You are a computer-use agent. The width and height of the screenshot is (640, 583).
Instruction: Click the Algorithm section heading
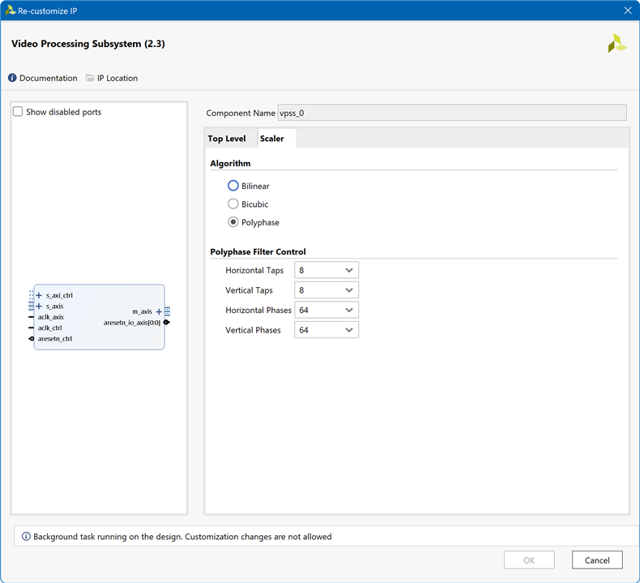click(x=230, y=164)
